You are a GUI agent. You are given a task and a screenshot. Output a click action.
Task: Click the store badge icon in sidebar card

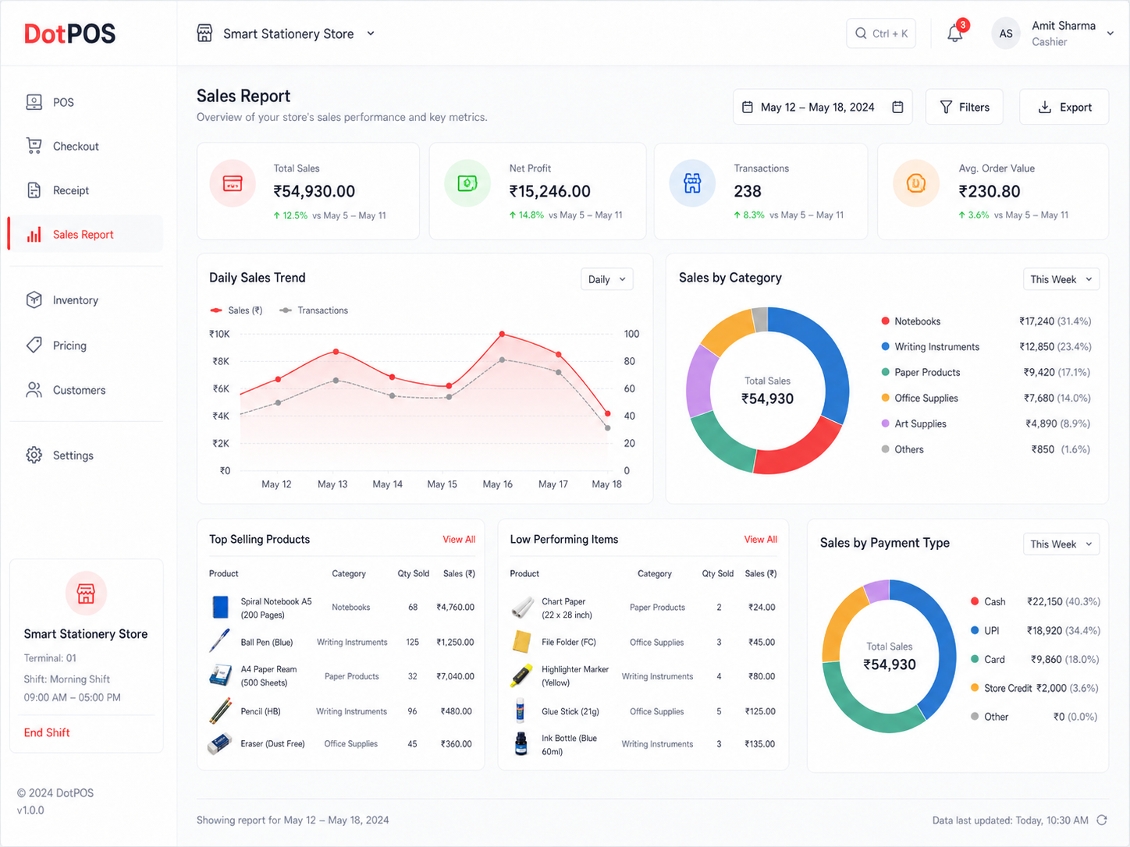[x=86, y=594]
